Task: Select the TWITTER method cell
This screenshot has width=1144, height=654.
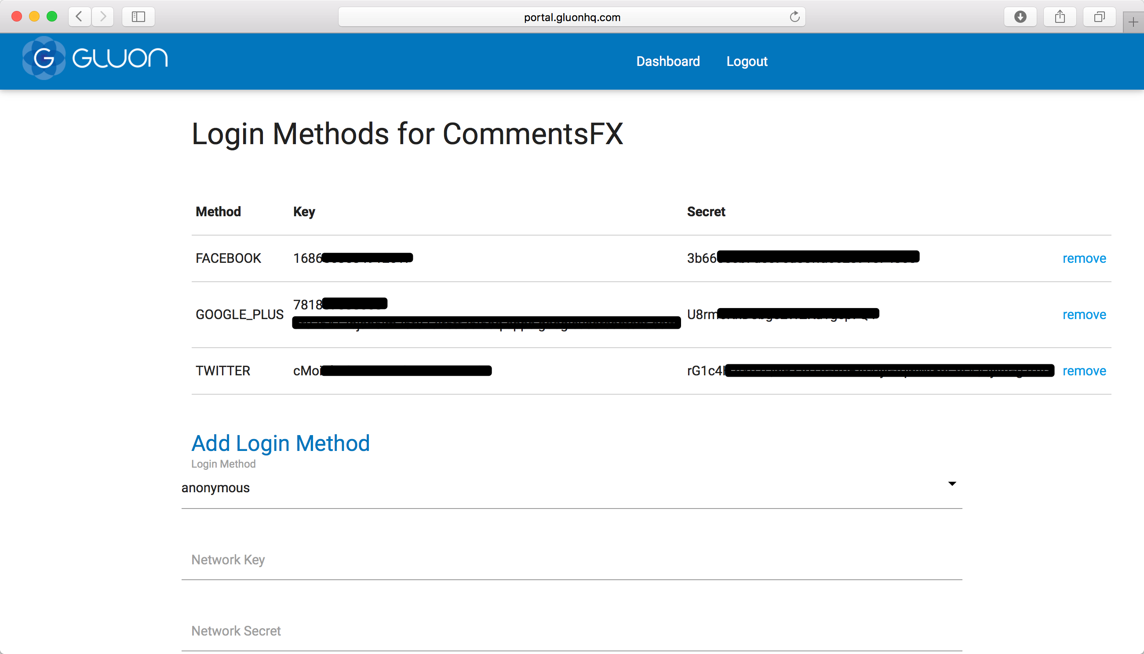Action: [223, 371]
